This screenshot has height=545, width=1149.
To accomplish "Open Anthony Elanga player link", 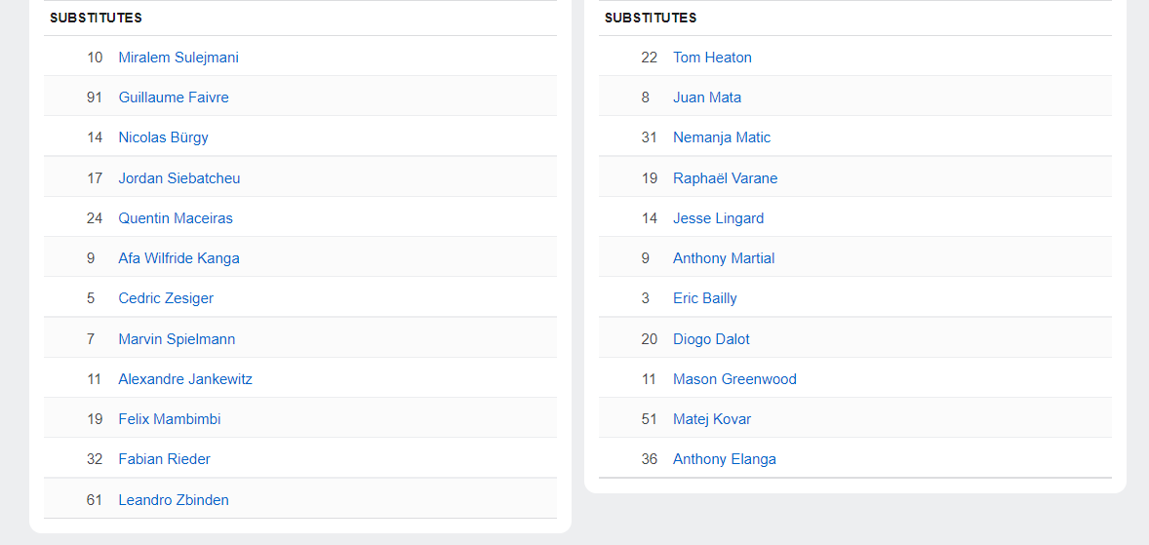I will coord(725,459).
